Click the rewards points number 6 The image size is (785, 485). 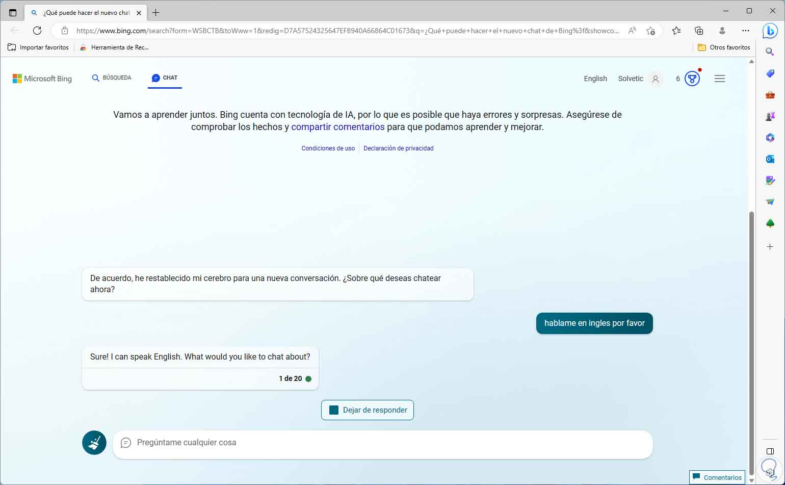coord(678,79)
